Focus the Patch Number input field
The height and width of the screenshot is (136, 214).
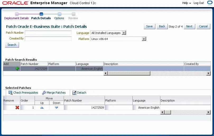point(48,33)
